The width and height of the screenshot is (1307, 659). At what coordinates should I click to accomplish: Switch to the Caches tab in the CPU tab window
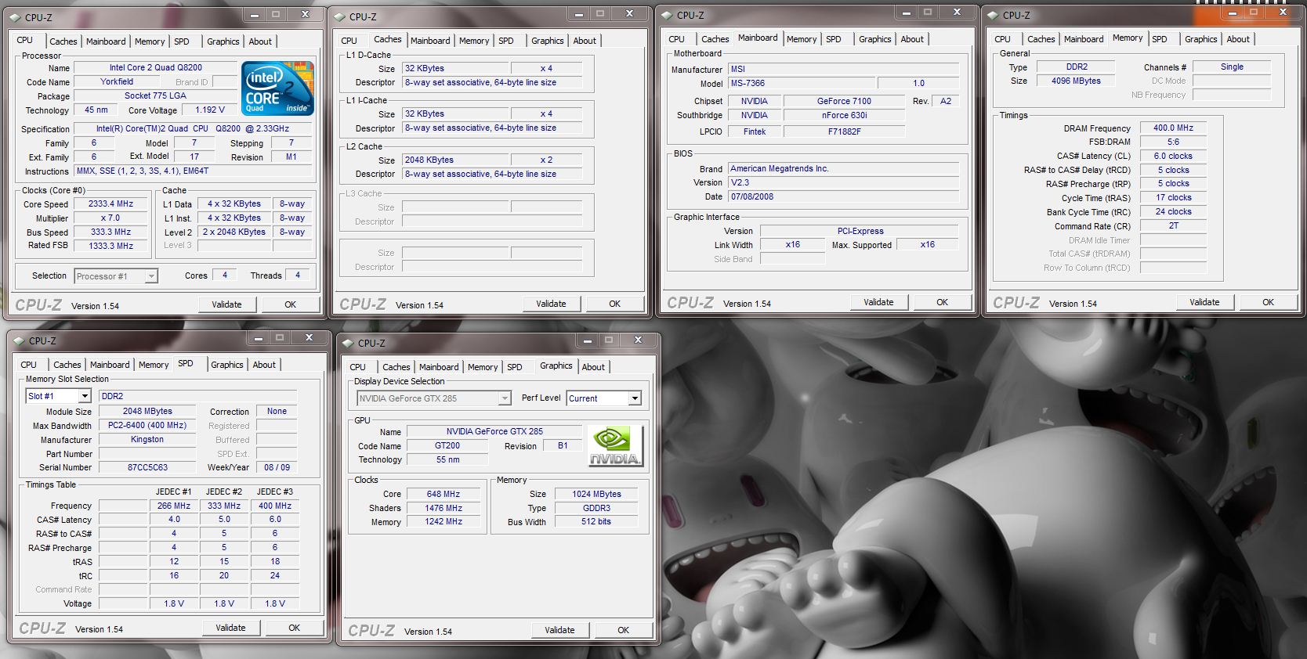(x=63, y=41)
